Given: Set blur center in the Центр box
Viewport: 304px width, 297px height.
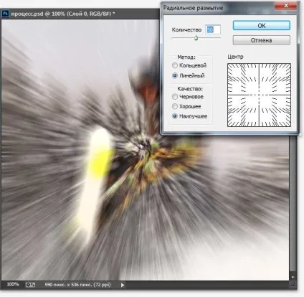Looking at the screenshot, I should pyautogui.click(x=259, y=95).
